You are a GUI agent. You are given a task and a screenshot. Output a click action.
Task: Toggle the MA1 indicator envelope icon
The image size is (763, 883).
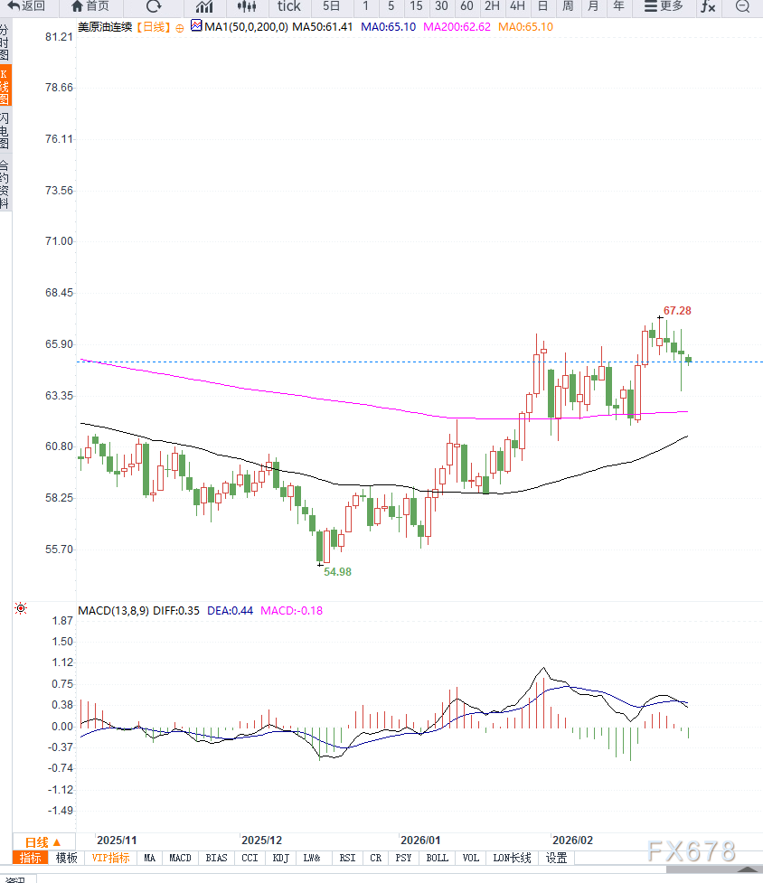click(x=196, y=26)
